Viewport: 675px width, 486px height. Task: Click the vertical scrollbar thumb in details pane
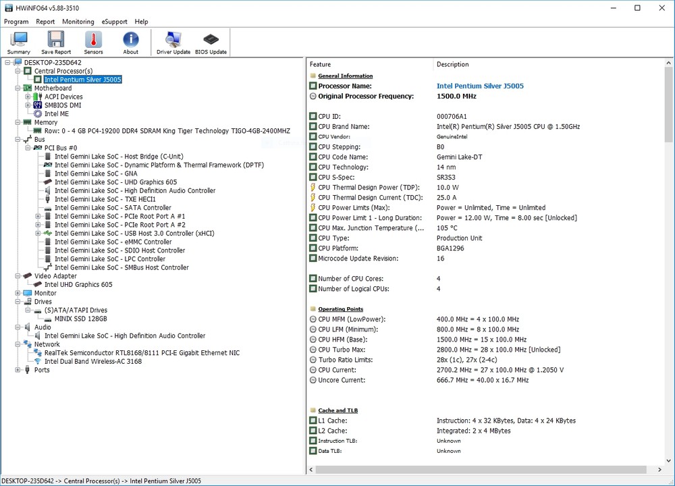[668, 105]
